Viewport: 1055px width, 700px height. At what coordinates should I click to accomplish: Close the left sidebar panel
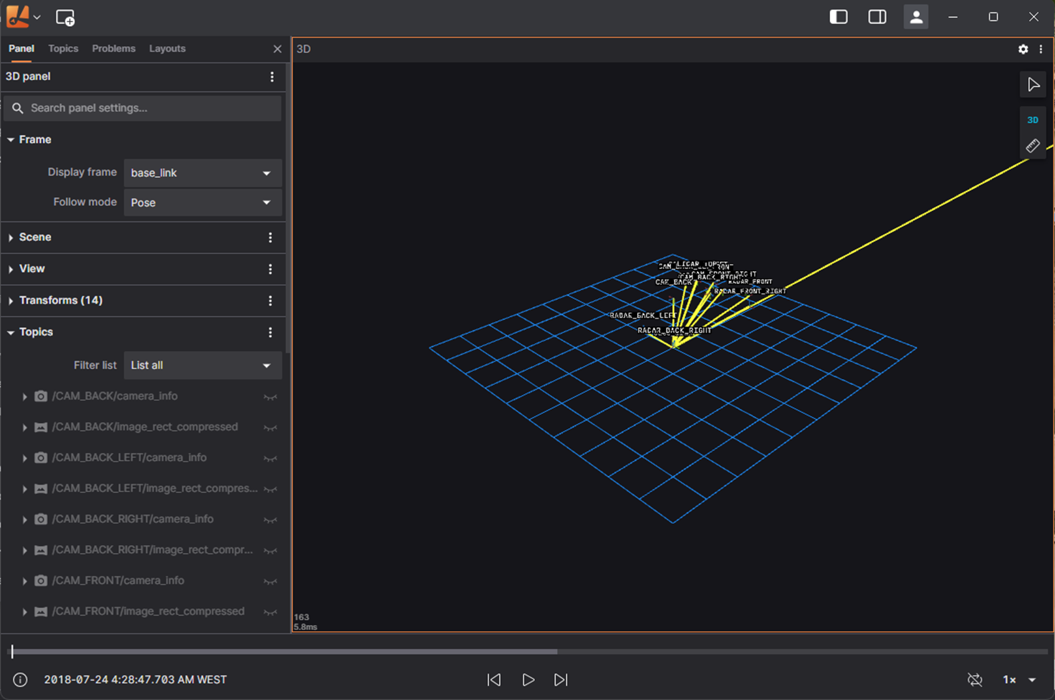[278, 49]
